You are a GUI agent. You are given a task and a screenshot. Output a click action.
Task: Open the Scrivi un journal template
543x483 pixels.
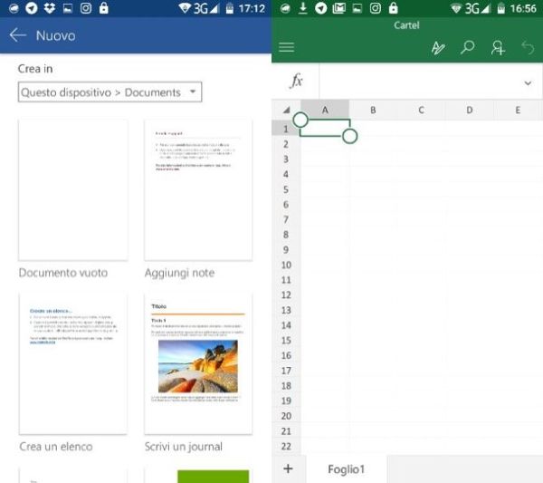pos(198,362)
